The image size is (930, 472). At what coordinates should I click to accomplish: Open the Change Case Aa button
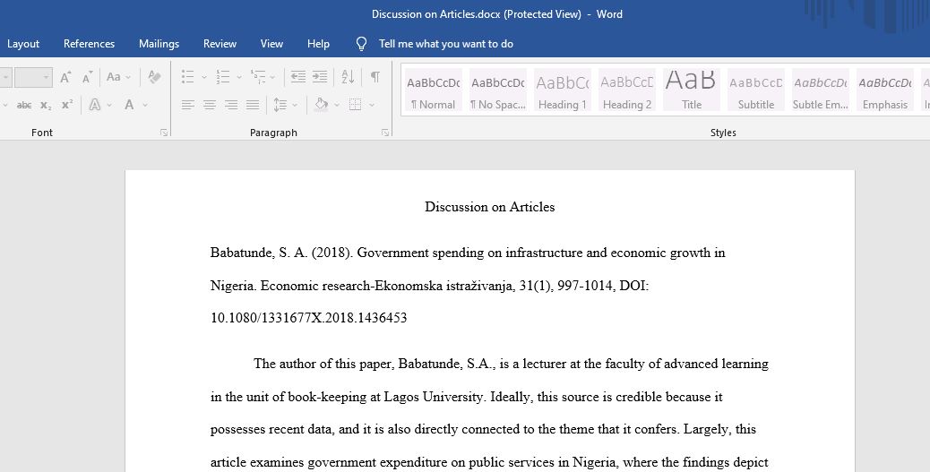[113, 77]
